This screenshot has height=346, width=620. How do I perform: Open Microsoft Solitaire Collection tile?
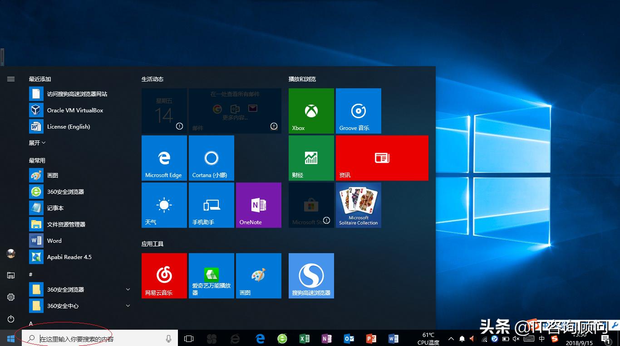(x=358, y=205)
